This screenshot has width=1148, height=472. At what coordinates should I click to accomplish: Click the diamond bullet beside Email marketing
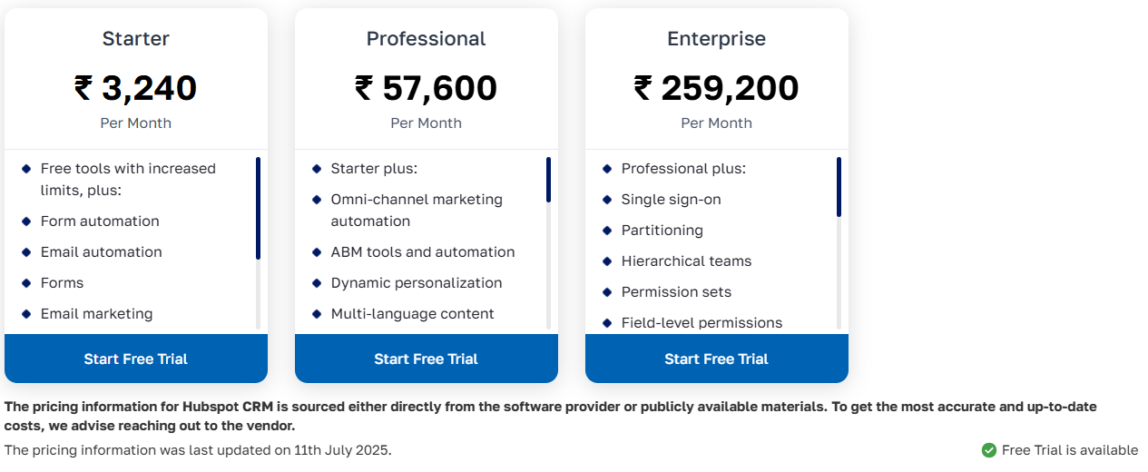26,313
